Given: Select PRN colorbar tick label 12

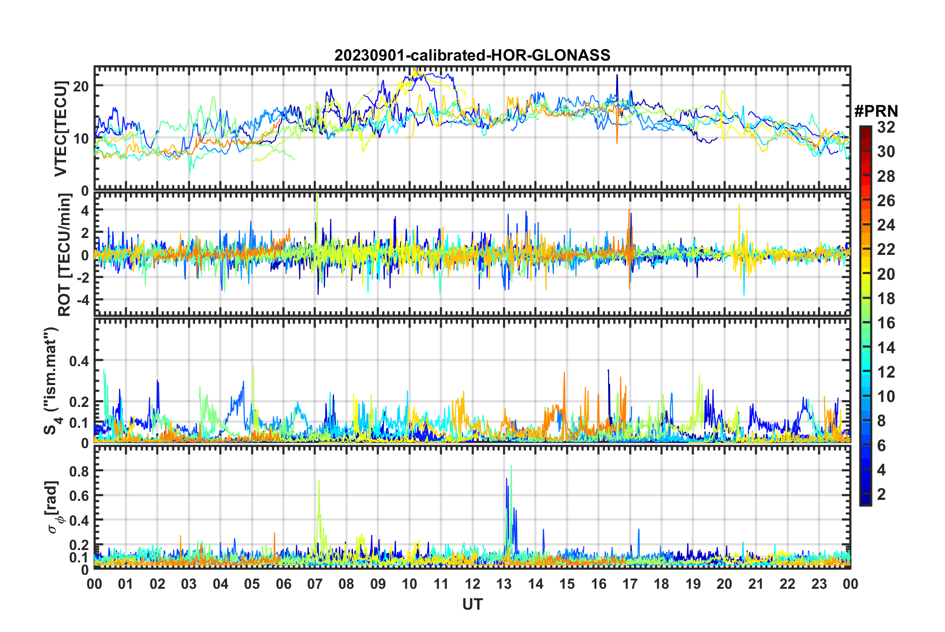Looking at the screenshot, I should click(886, 372).
